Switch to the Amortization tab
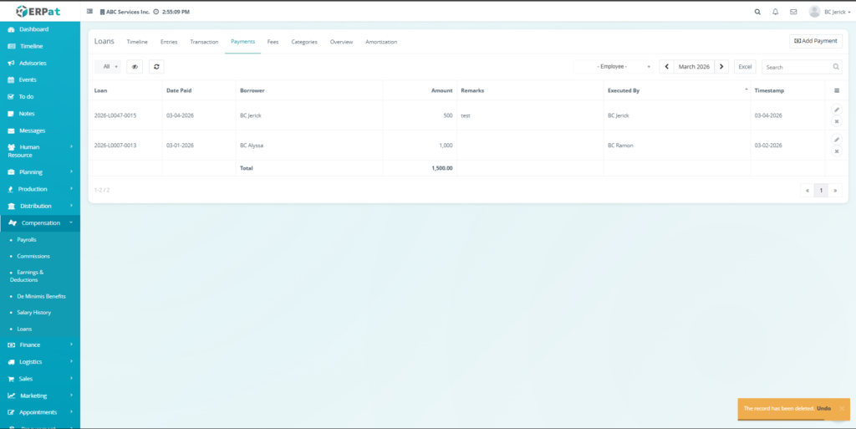 click(381, 42)
